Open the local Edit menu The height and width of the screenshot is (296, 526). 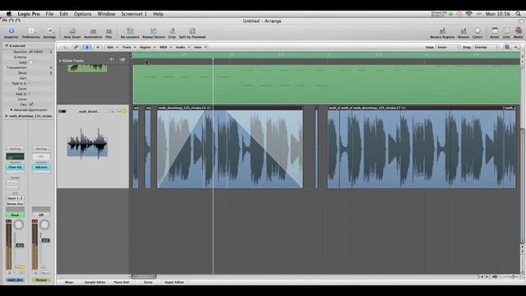tap(113, 48)
